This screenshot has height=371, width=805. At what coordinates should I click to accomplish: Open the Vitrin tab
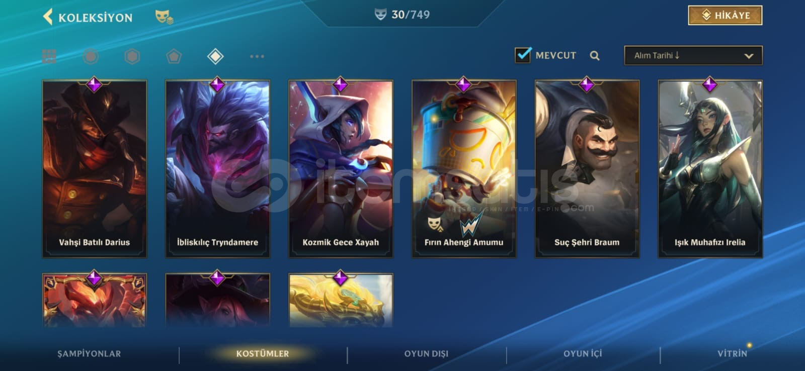pos(733,353)
